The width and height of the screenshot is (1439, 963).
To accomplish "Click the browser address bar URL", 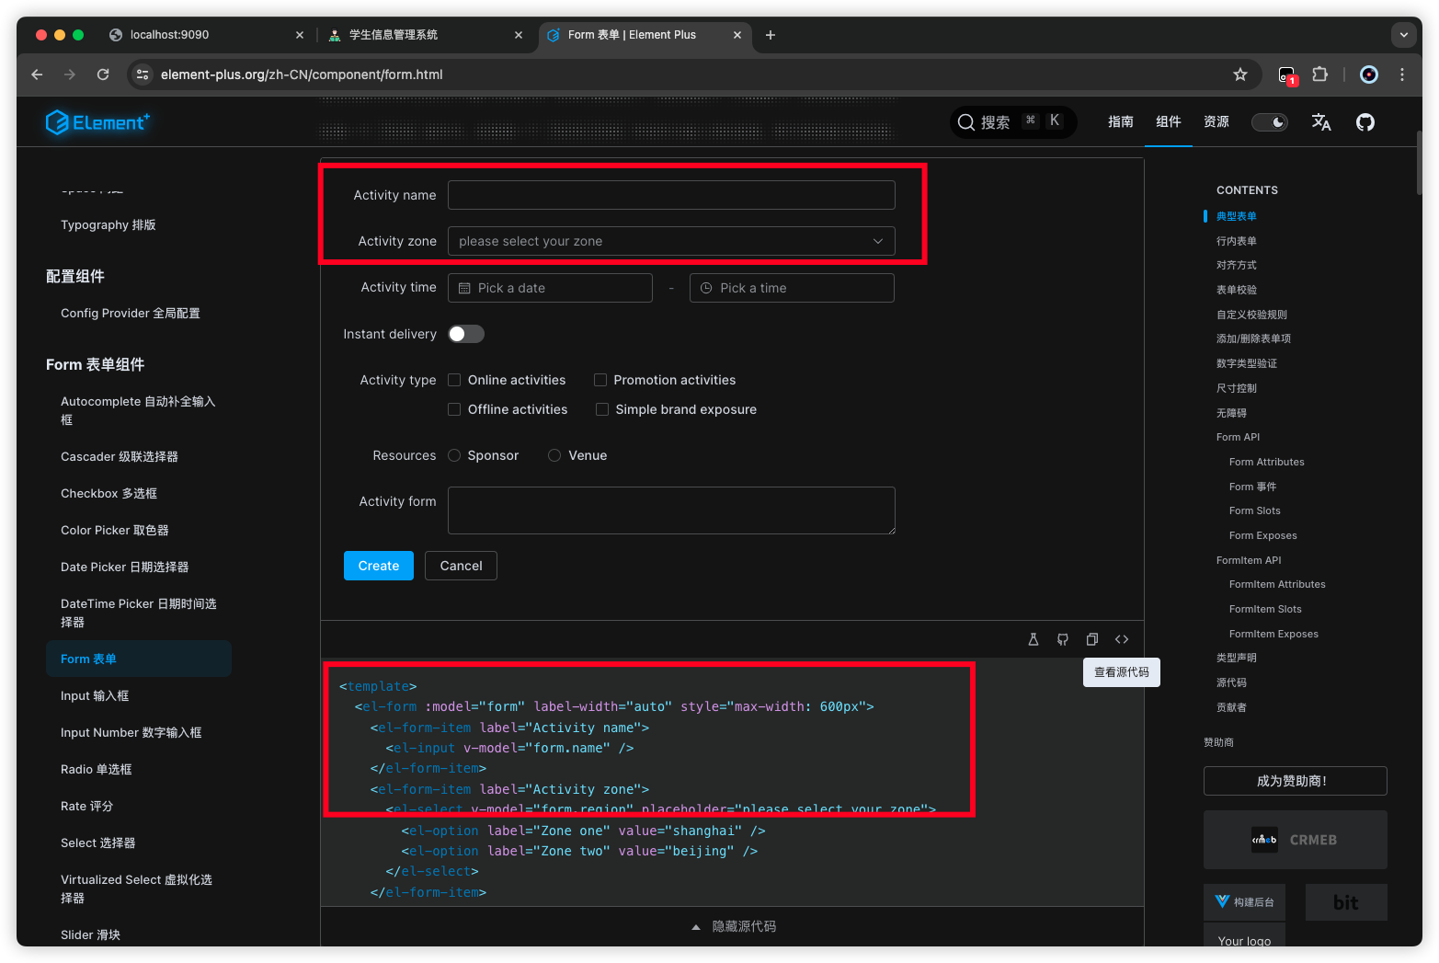I will pos(302,75).
